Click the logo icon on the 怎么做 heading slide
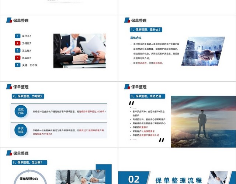 pyautogui.click(x=9, y=153)
